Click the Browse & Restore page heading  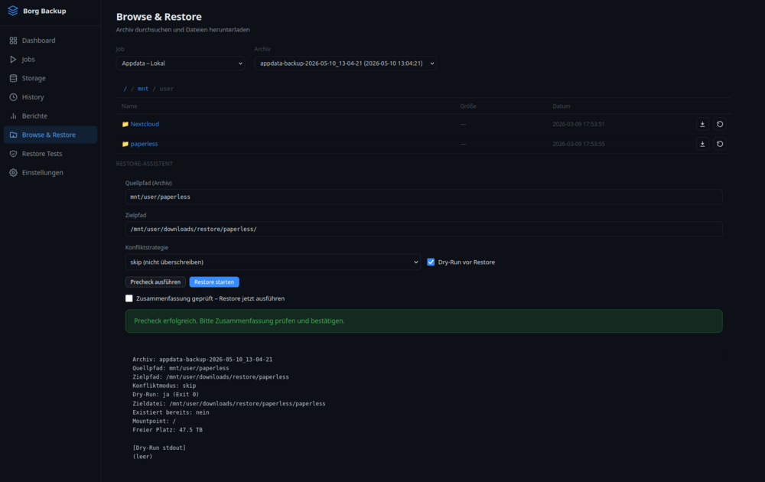pyautogui.click(x=158, y=17)
